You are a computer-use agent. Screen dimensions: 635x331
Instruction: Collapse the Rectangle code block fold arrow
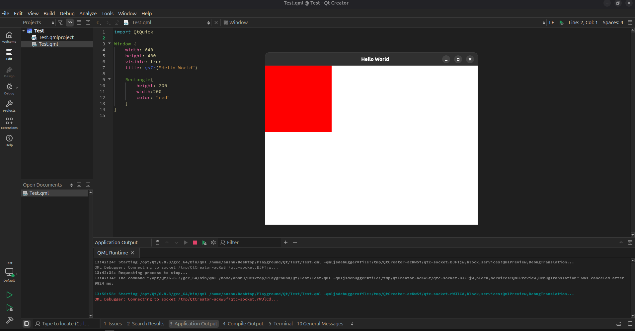[x=110, y=79]
